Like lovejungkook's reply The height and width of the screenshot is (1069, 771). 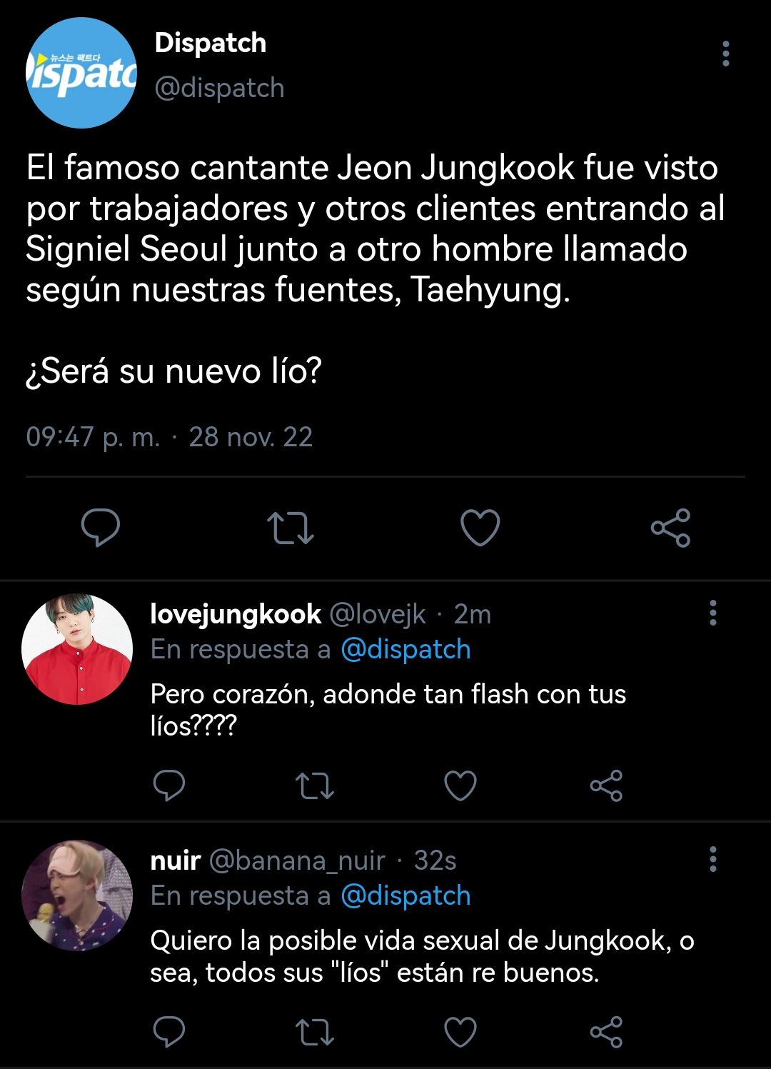(x=460, y=786)
